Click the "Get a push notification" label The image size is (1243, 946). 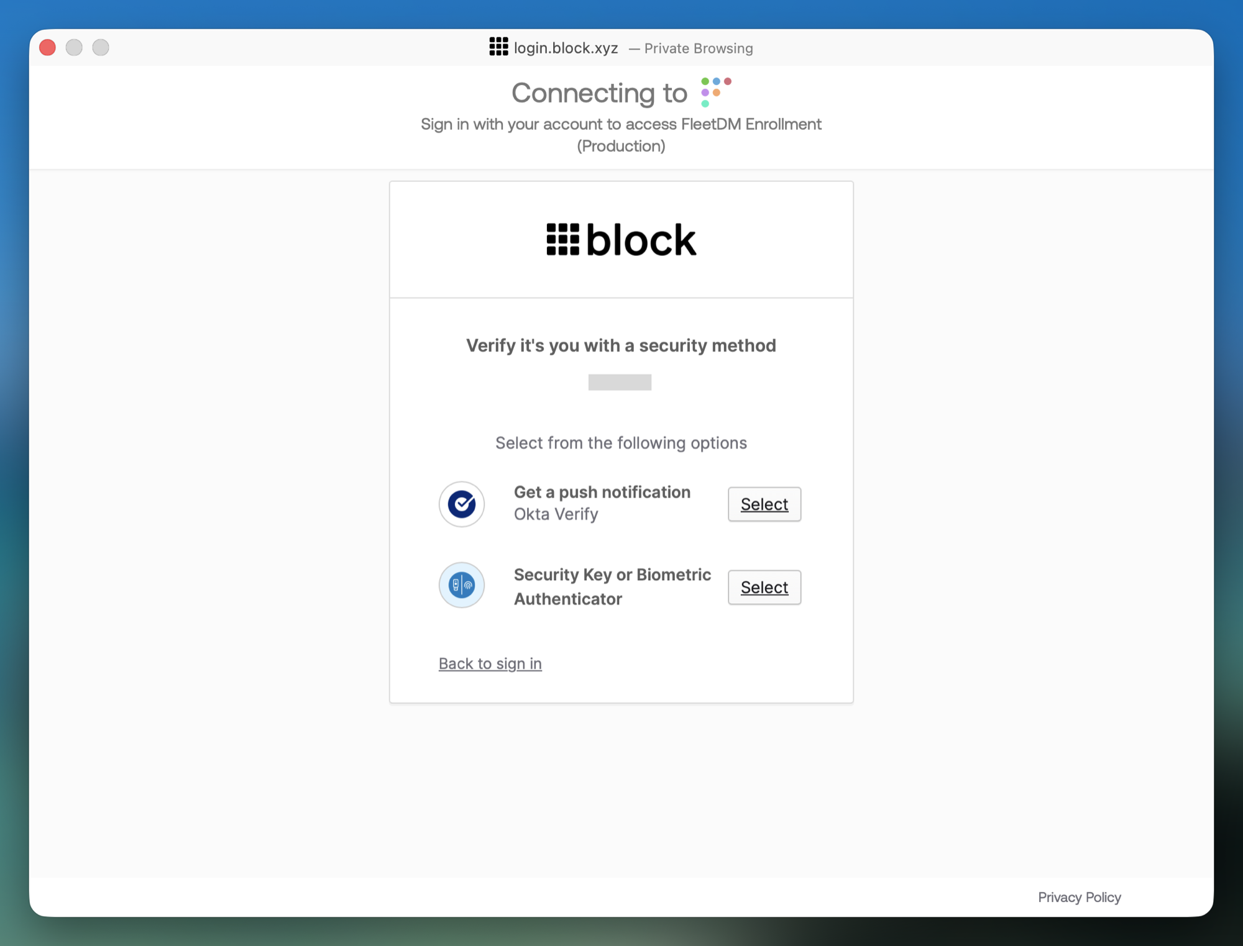[602, 492]
